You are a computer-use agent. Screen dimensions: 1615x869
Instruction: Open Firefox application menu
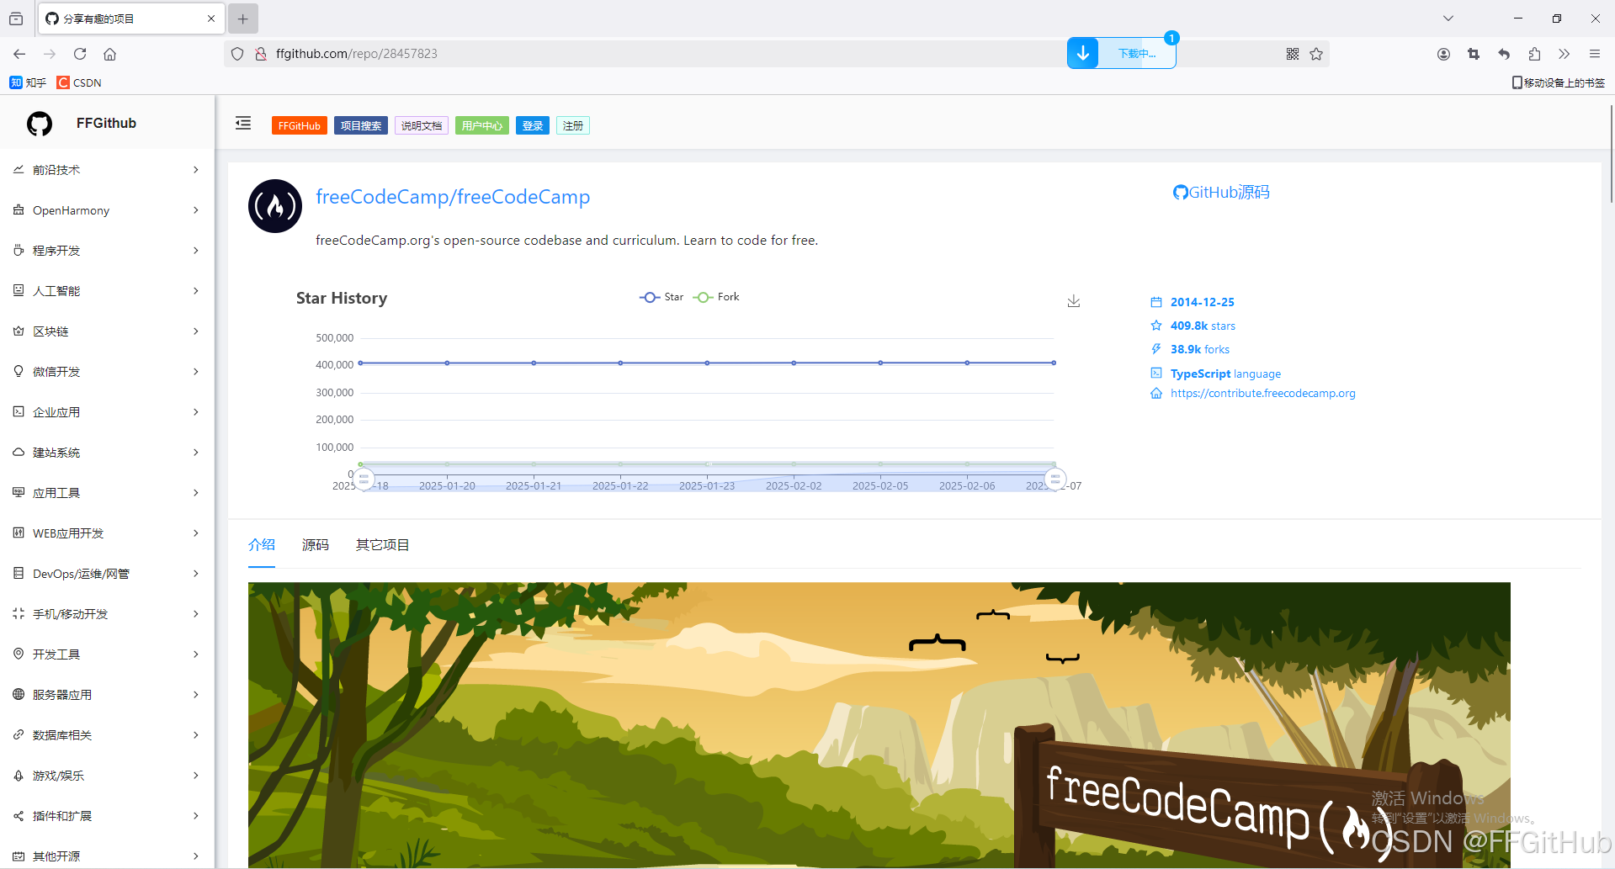(x=1595, y=54)
